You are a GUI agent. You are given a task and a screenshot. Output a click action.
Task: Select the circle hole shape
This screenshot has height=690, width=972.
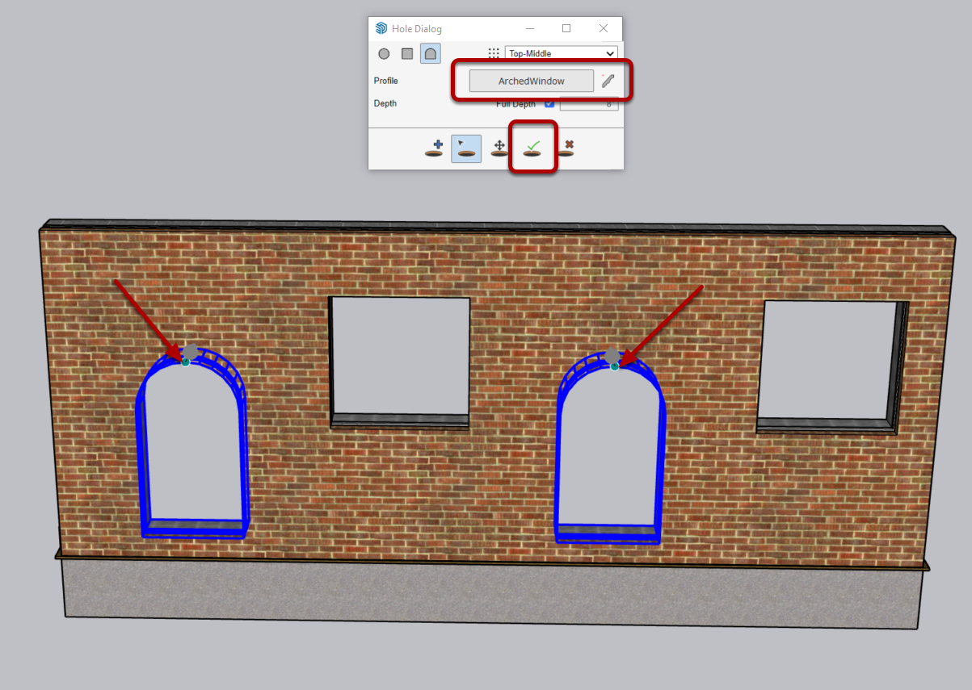(x=384, y=54)
